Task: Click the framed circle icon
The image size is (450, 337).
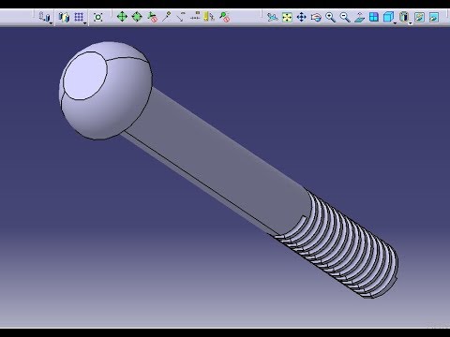Action: pyautogui.click(x=98, y=17)
